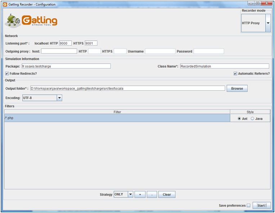This screenshot has height=213, width=275.
Task: Enable the Save preferences checkbox
Action: (x=248, y=205)
